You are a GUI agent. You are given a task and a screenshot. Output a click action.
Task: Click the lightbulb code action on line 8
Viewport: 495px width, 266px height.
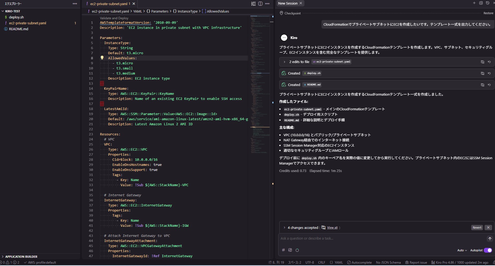(x=102, y=58)
